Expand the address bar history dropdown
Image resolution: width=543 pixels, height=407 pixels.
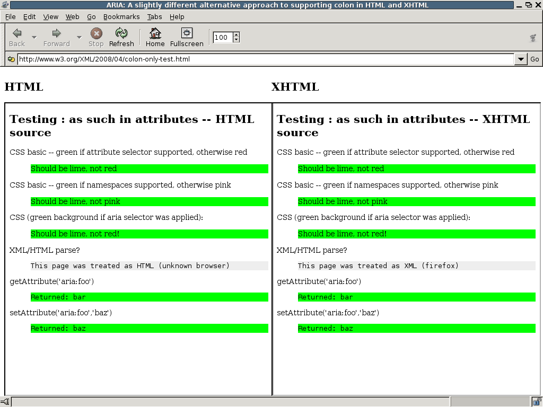click(x=521, y=59)
